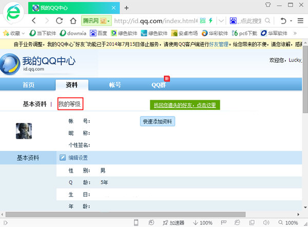Go to browser home page icon
308x227 pixels.
(x=73, y=21)
